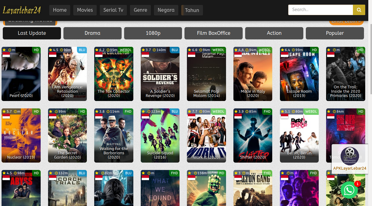Open The Tax Collector (2020) poster
This screenshot has width=372, height=206.
114,74
